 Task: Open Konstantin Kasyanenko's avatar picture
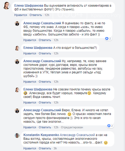17,136
